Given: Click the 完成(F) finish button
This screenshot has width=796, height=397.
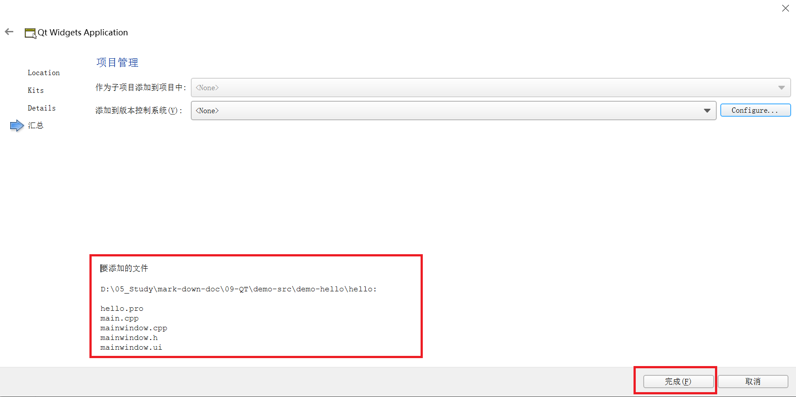Looking at the screenshot, I should [678, 382].
